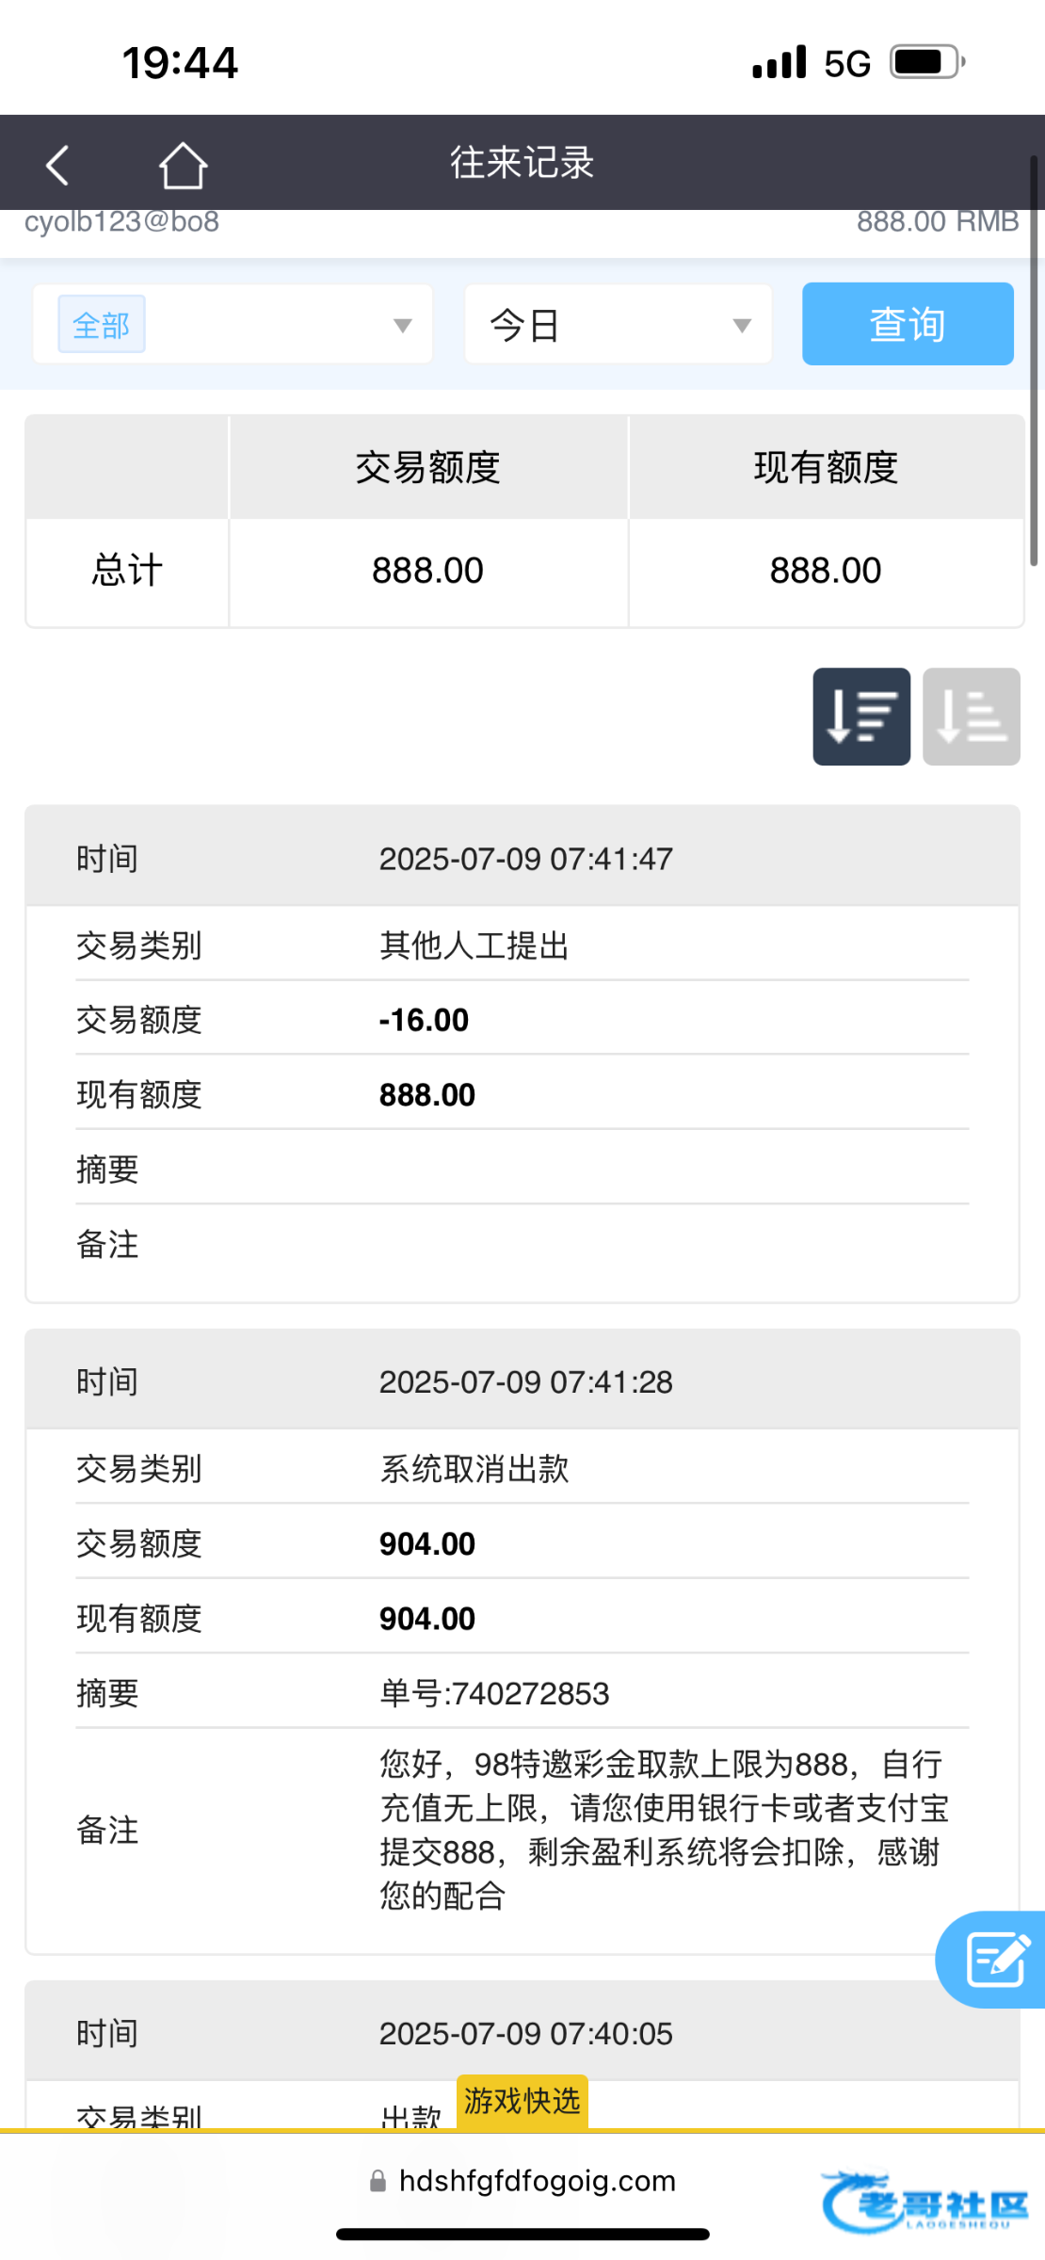The width and height of the screenshot is (1045, 2260).
Task: Tap the 07:41:47 record header row
Action: click(522, 858)
